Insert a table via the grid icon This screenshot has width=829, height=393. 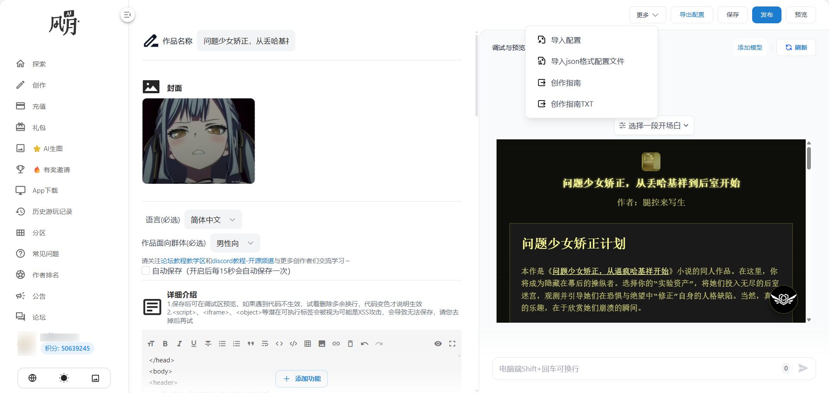point(307,344)
